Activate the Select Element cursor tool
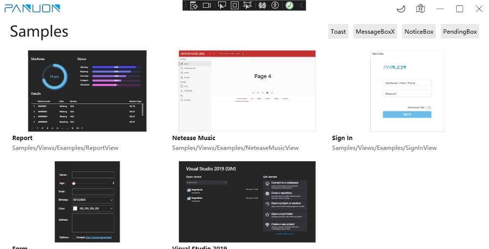The image size is (489, 249). [222, 5]
